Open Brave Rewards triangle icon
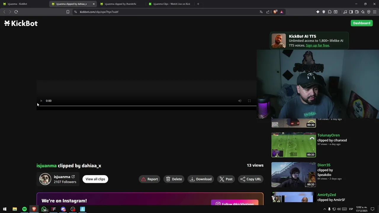379x213 pixels. click(282, 12)
